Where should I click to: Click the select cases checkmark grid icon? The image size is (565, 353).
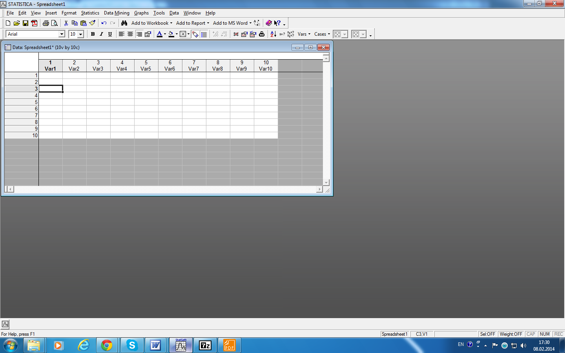[253, 34]
